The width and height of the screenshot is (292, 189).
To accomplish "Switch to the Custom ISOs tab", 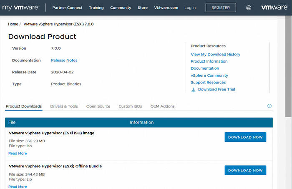I will click(x=130, y=106).
